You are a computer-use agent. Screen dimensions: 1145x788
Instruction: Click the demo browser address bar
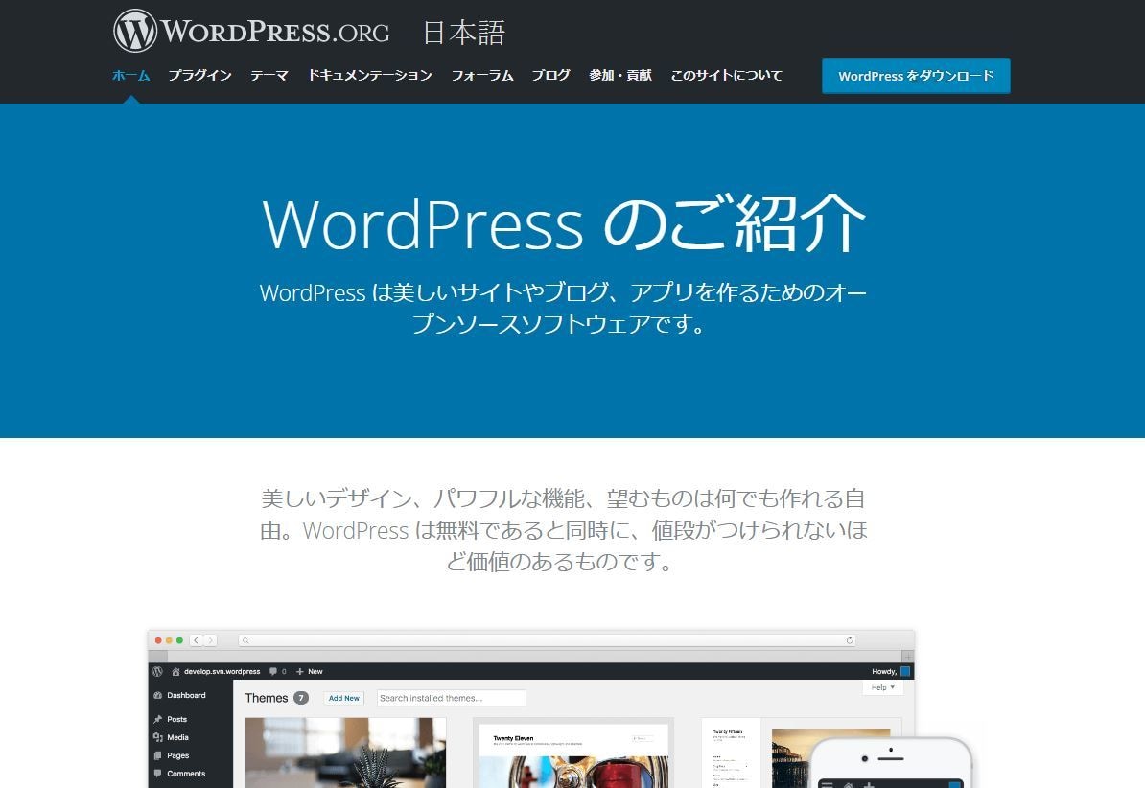547,640
